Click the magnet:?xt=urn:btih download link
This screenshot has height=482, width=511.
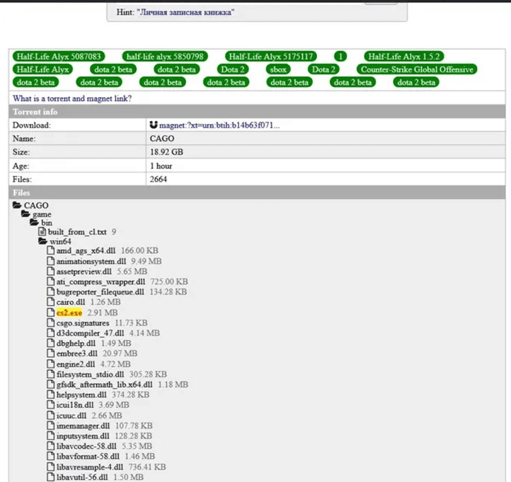[219, 125]
